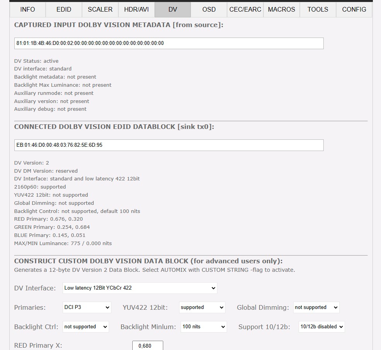Click 'BLUE Primary: 0.145, 0.051' text
The height and width of the screenshot is (350, 381).
50,235
